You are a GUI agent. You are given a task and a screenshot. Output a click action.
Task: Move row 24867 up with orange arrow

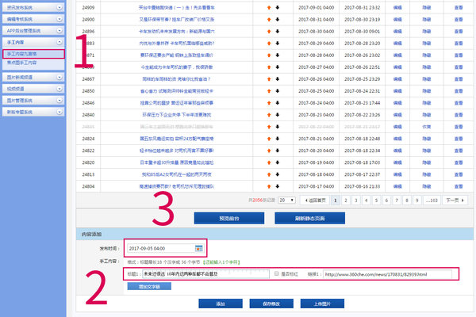pyautogui.click(x=268, y=79)
